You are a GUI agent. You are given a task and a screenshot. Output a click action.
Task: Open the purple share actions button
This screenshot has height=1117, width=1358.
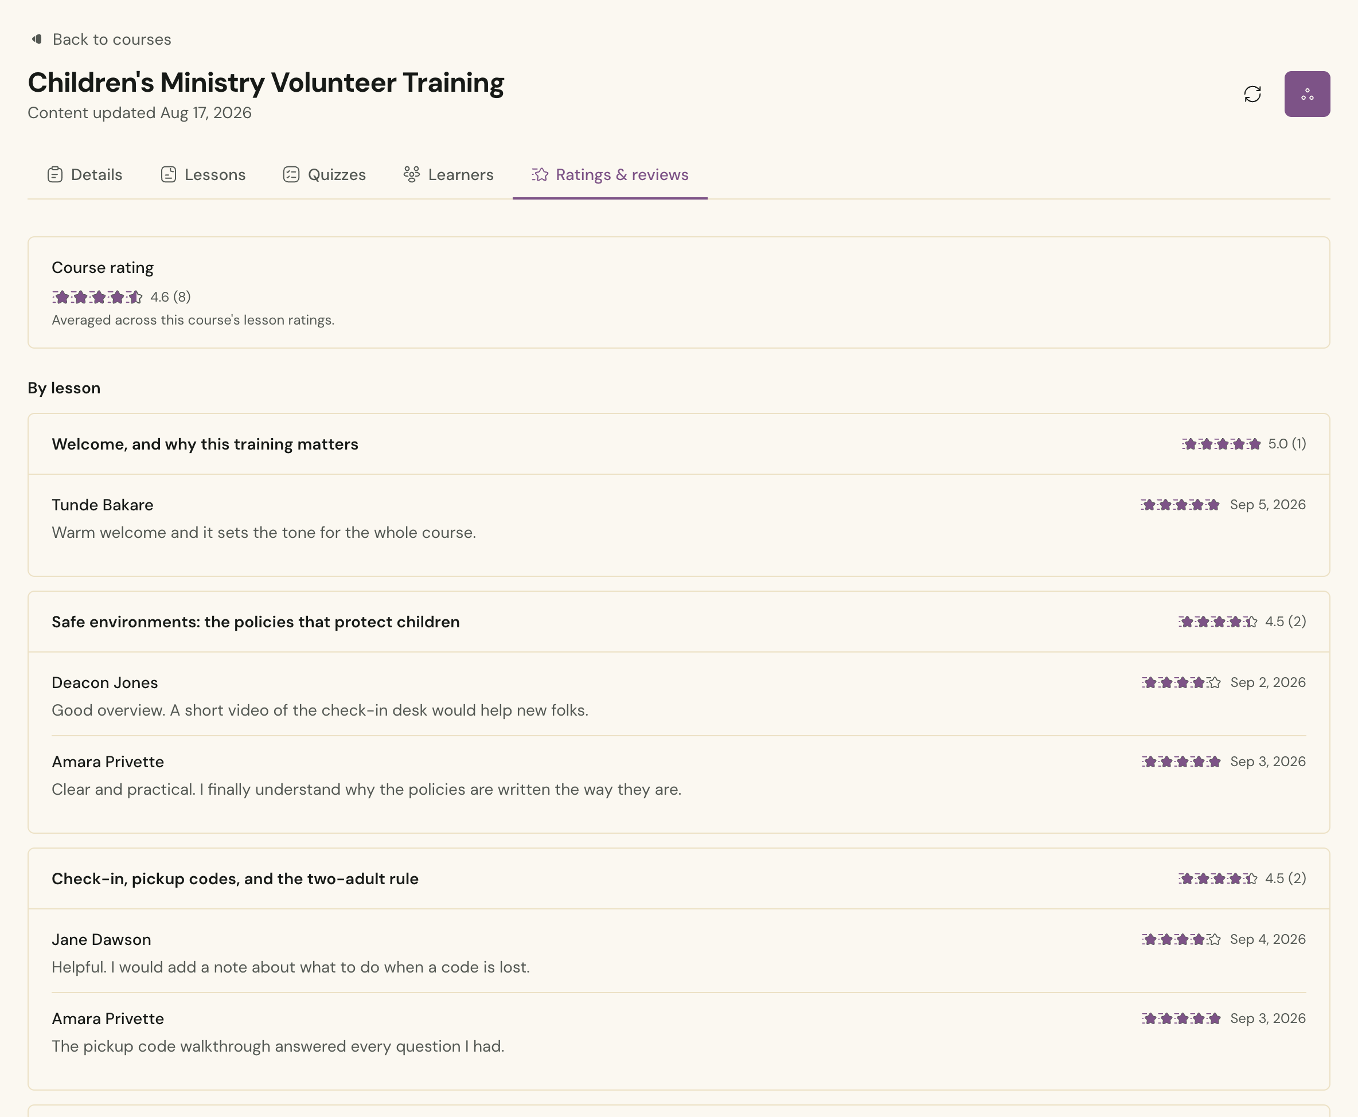pyautogui.click(x=1306, y=94)
